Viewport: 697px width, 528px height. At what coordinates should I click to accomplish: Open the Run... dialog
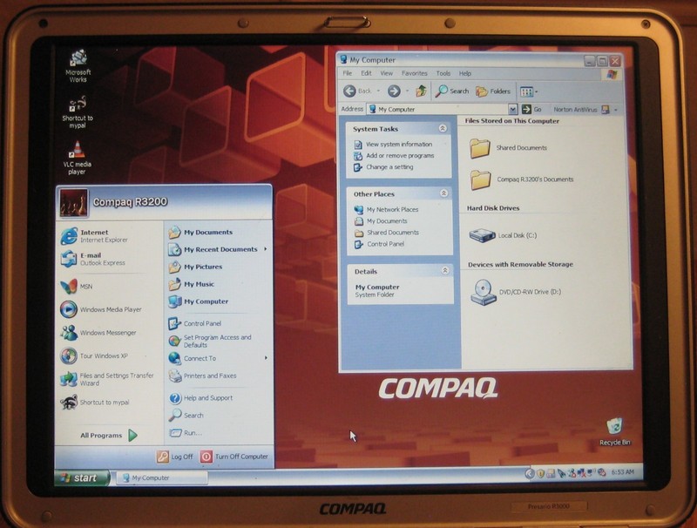[x=186, y=433]
